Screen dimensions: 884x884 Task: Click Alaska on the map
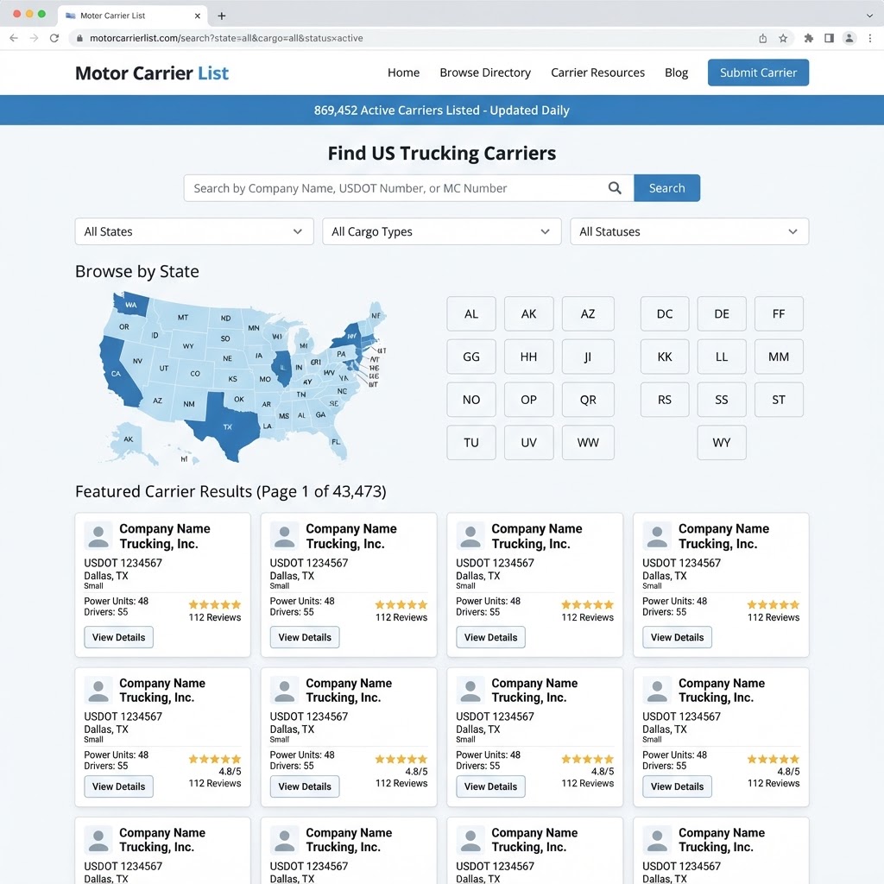tap(129, 439)
